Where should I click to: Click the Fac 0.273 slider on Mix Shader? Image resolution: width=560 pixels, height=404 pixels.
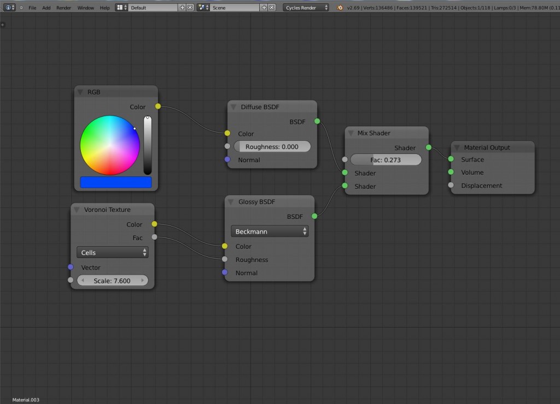coord(386,159)
